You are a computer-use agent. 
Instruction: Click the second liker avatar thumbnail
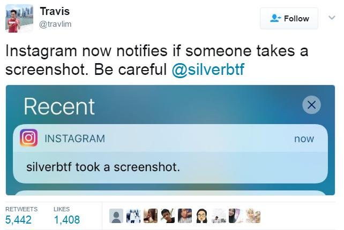tap(133, 216)
